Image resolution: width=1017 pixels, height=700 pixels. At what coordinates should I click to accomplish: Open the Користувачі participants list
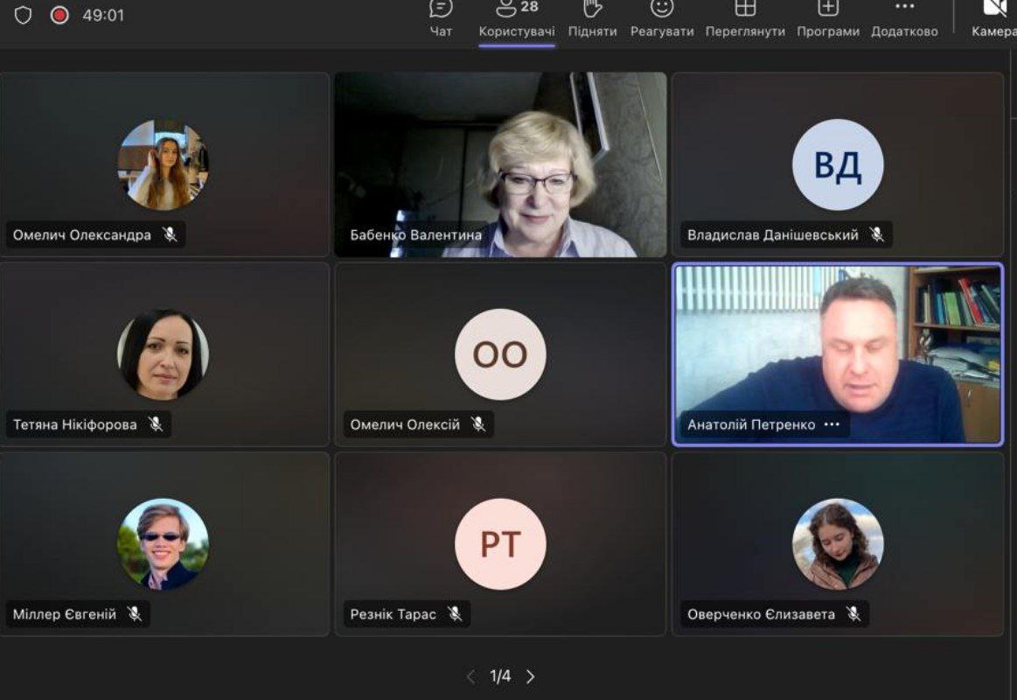[517, 19]
